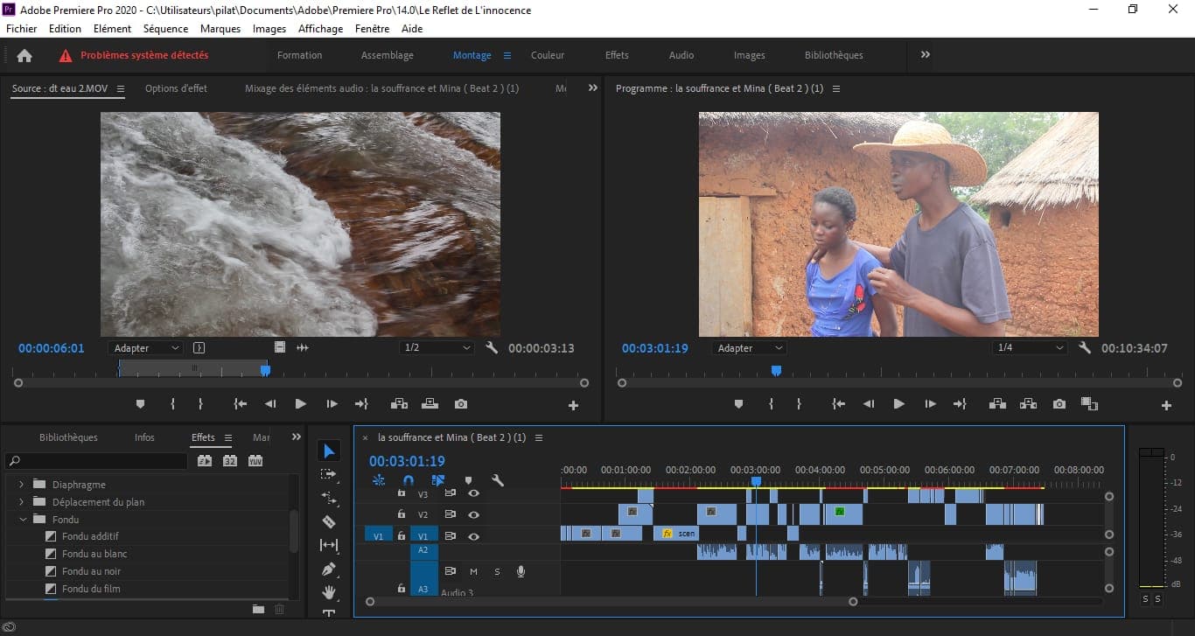Open the Séquence menu
This screenshot has height=636, width=1195.
coord(166,29)
